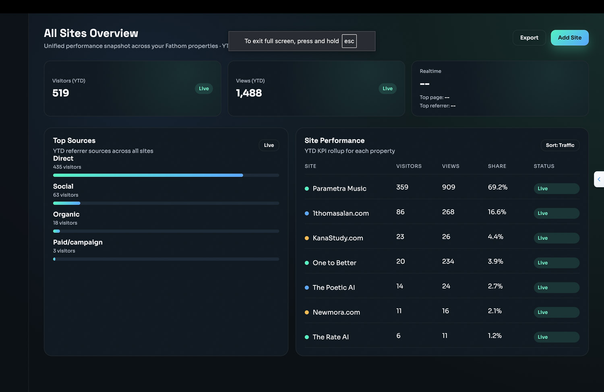604x392 pixels.
Task: Click the Direct source progress bar
Action: point(166,175)
